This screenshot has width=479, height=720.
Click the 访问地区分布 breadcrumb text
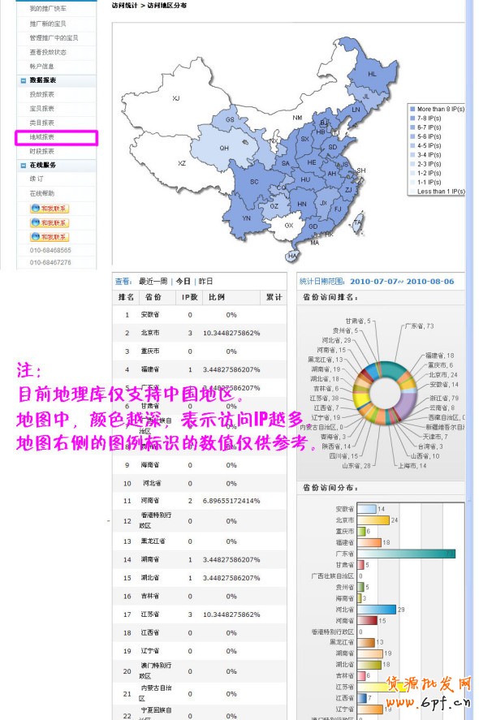(167, 6)
